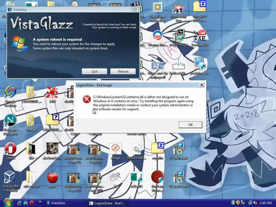The height and width of the screenshot is (207, 276).
Task: Select the SoulseekQt downloader icon
Action: (178, 66)
